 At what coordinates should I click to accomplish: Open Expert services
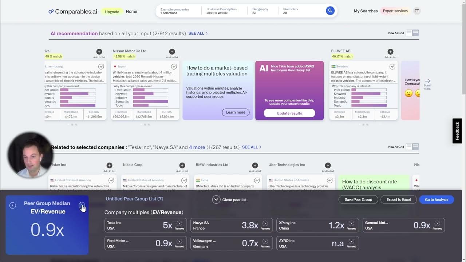[x=395, y=11]
